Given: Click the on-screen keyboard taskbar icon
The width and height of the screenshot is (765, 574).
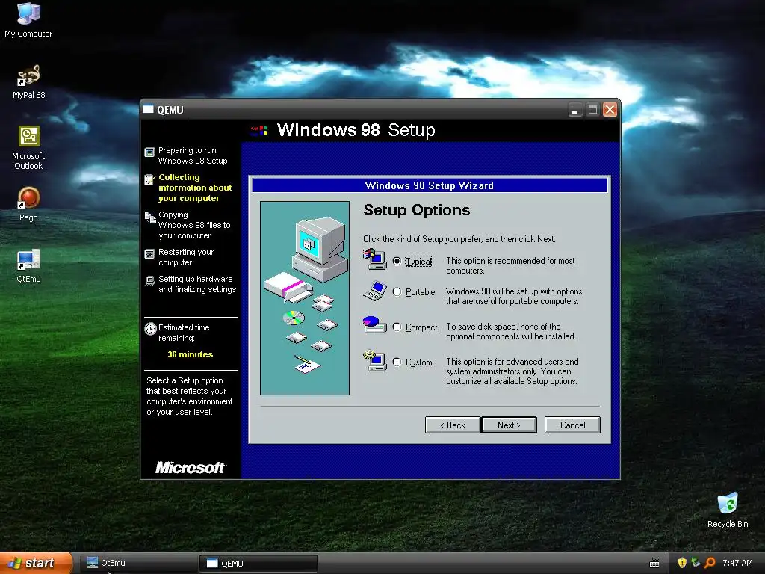Looking at the screenshot, I should 654,564.
